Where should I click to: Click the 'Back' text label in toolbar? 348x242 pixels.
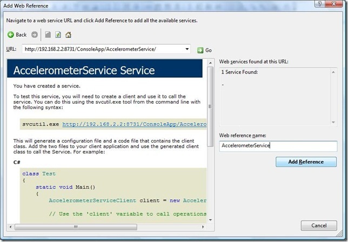(21, 35)
